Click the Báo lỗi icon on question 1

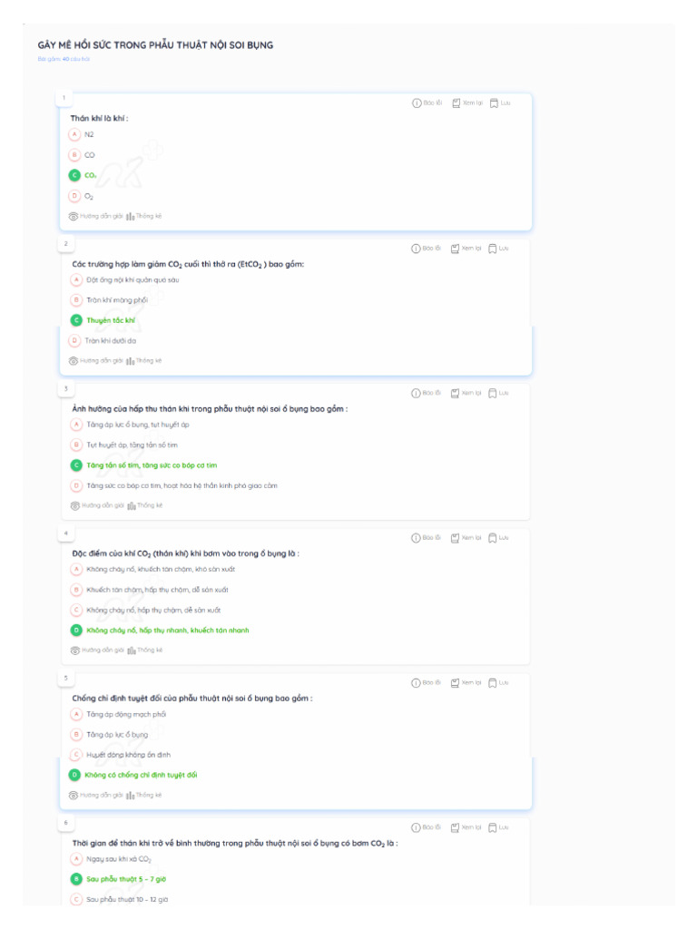pyautogui.click(x=417, y=103)
